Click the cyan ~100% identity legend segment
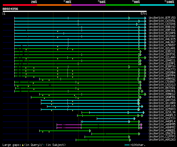Viewport: 177px width, 147px height. pyautogui.click(x=157, y=5)
